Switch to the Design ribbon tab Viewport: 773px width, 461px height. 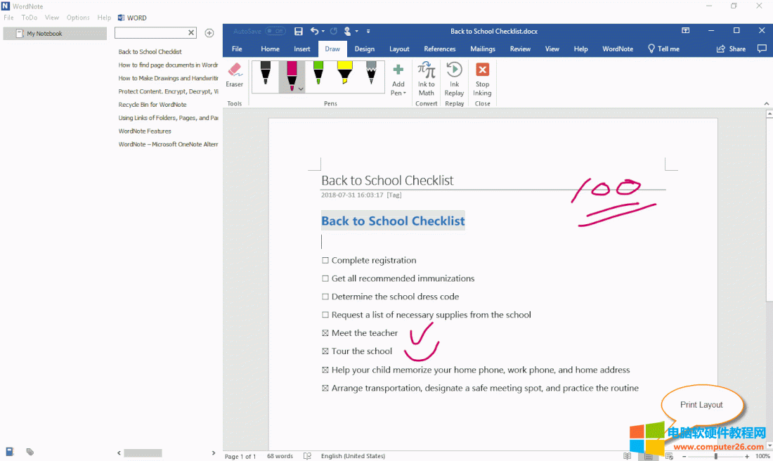[364, 49]
